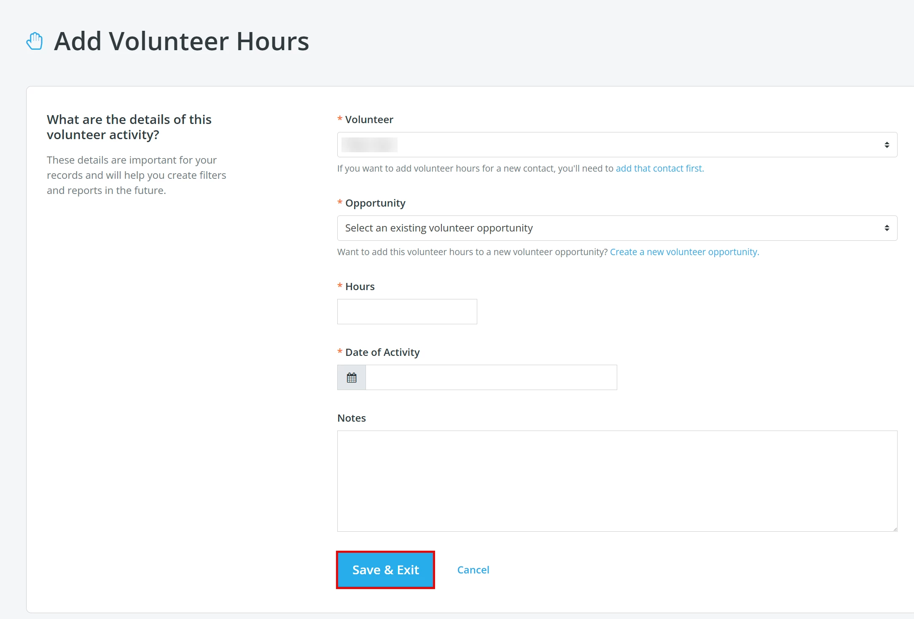Click Save & Exit to submit hours
Image resolution: width=914 pixels, height=619 pixels.
point(385,569)
